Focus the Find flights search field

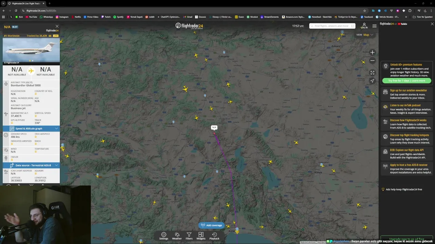(332, 26)
